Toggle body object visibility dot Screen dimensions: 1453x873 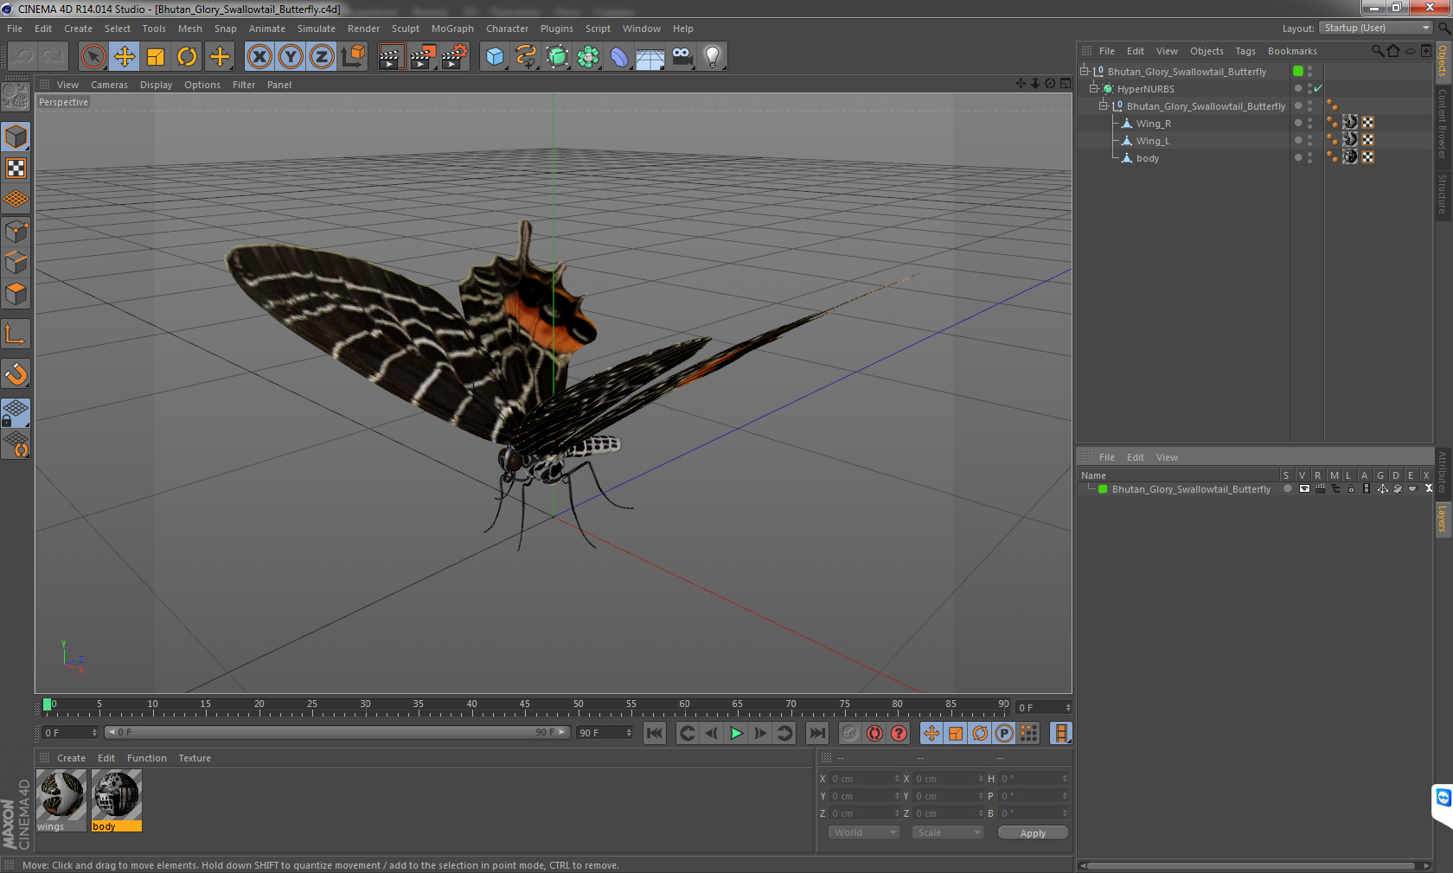click(1309, 155)
